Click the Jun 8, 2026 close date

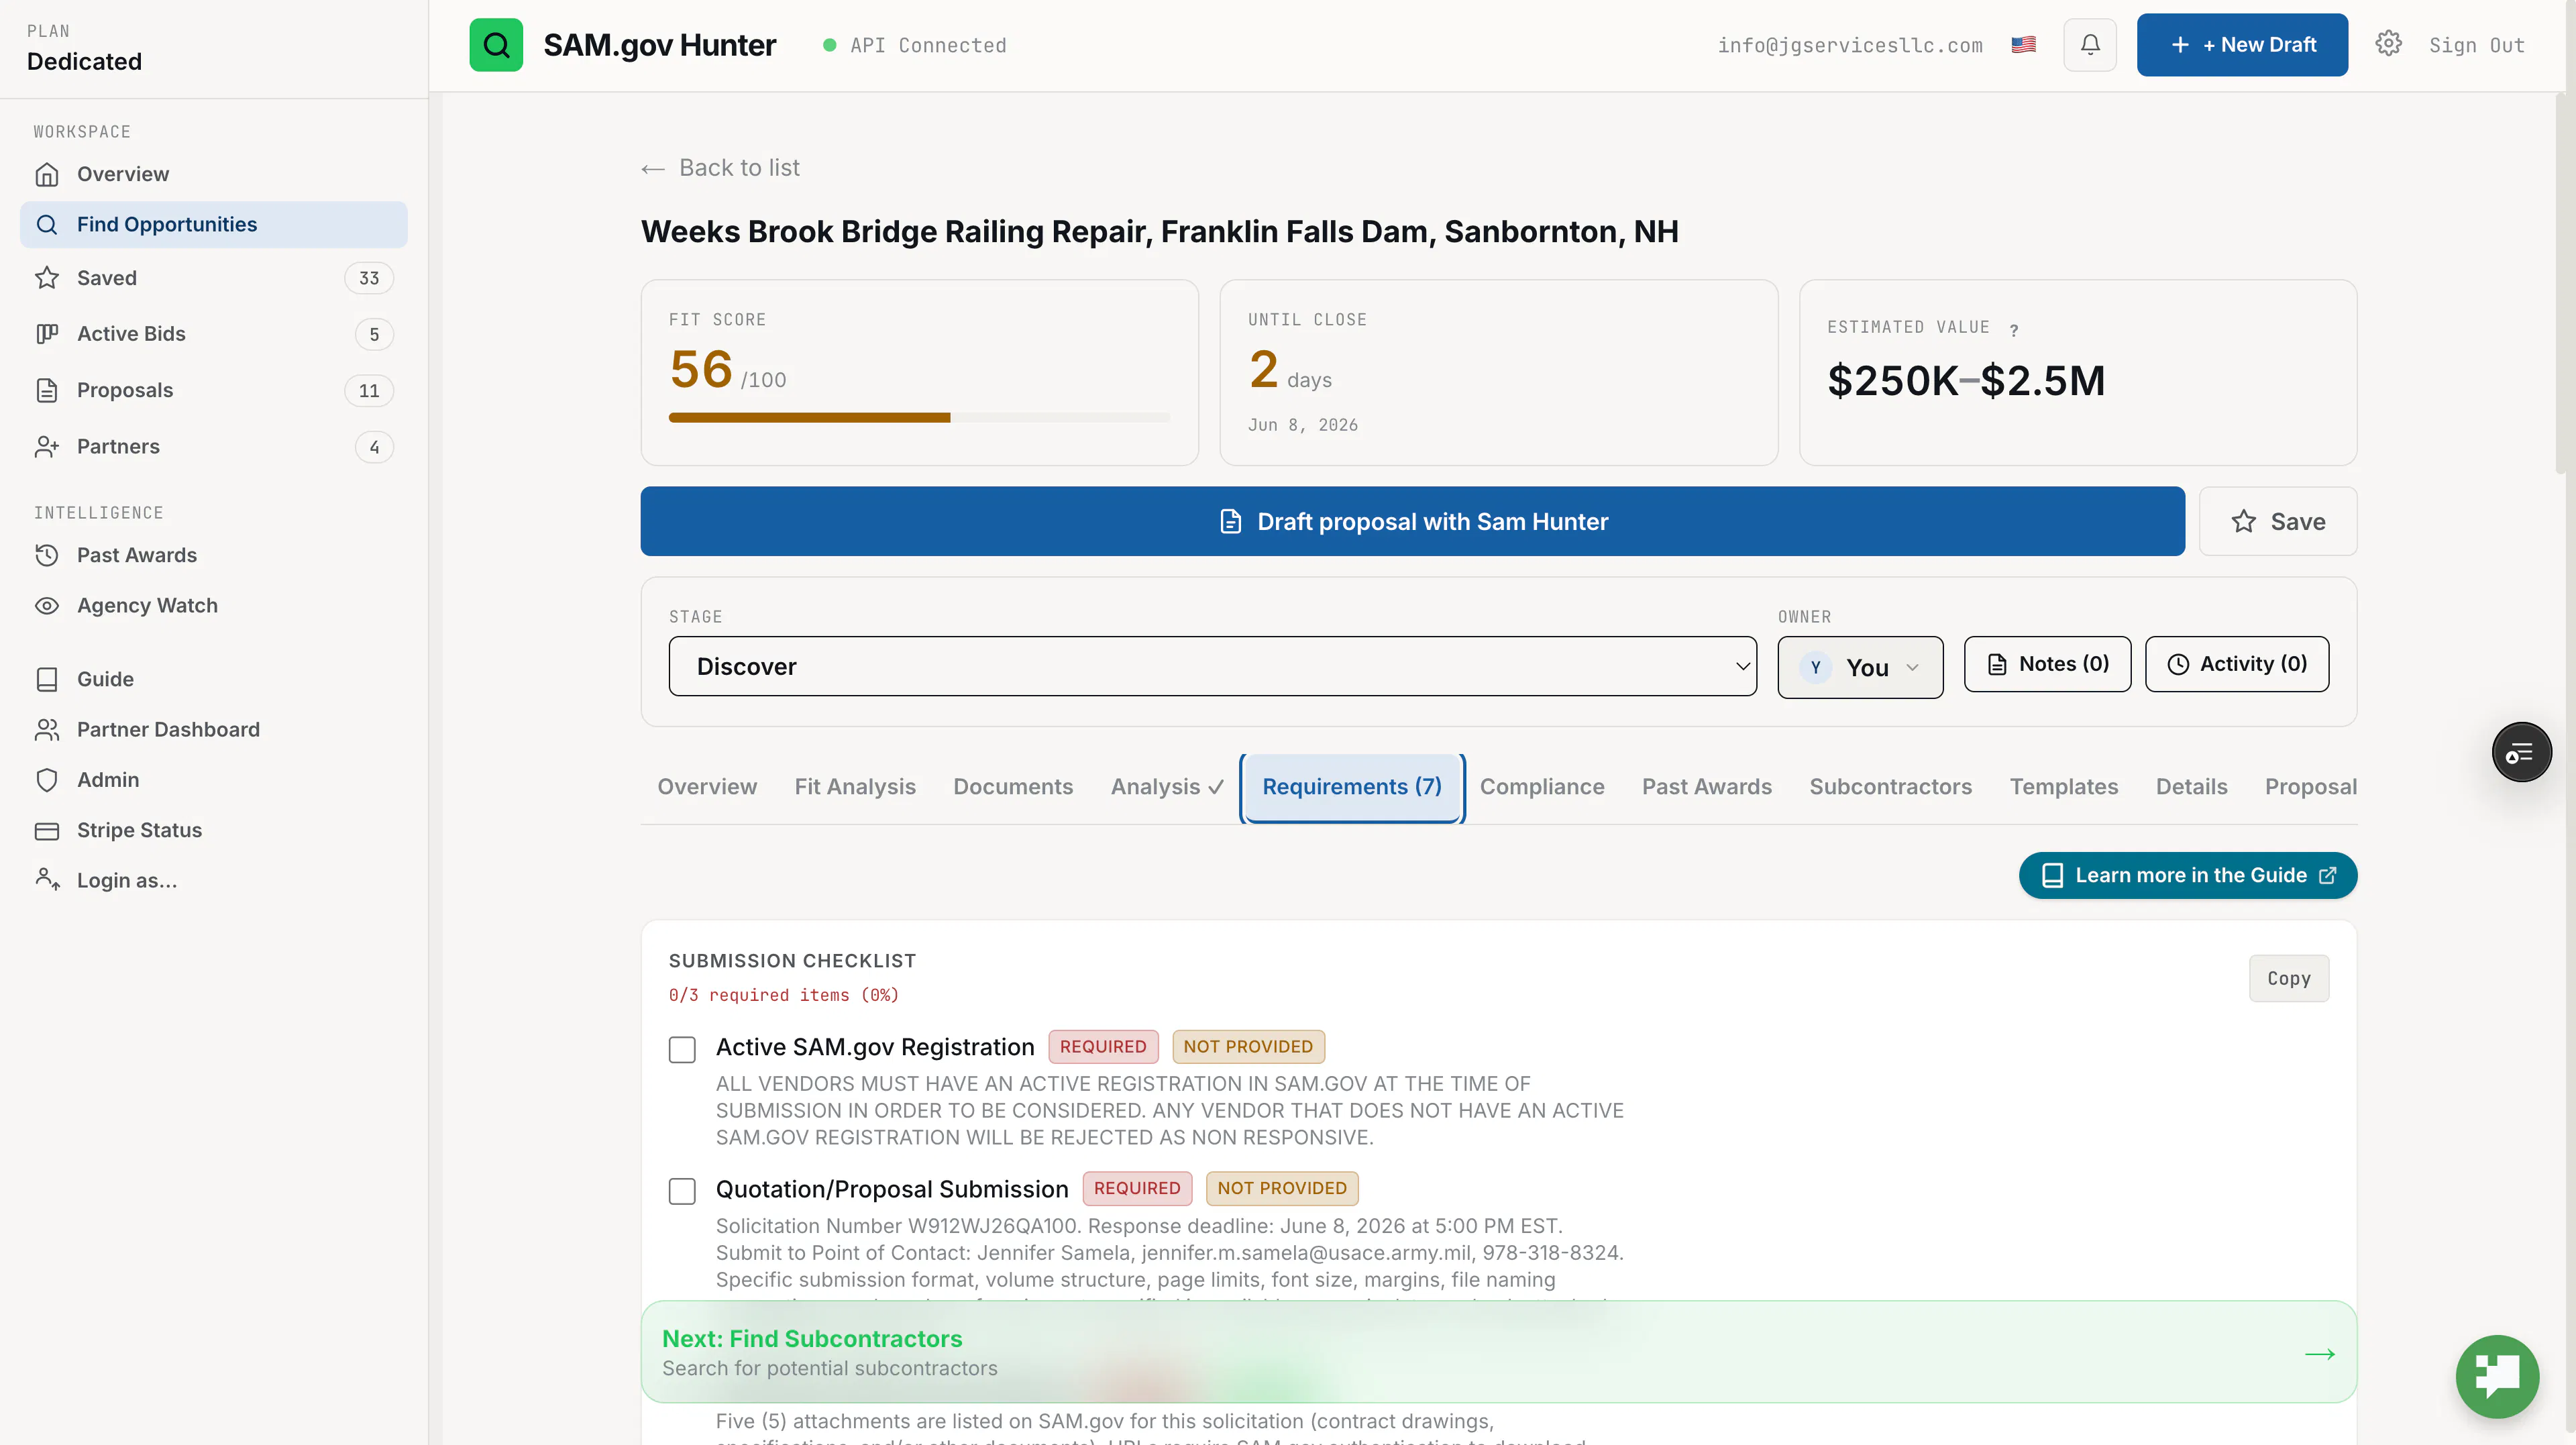click(1302, 425)
